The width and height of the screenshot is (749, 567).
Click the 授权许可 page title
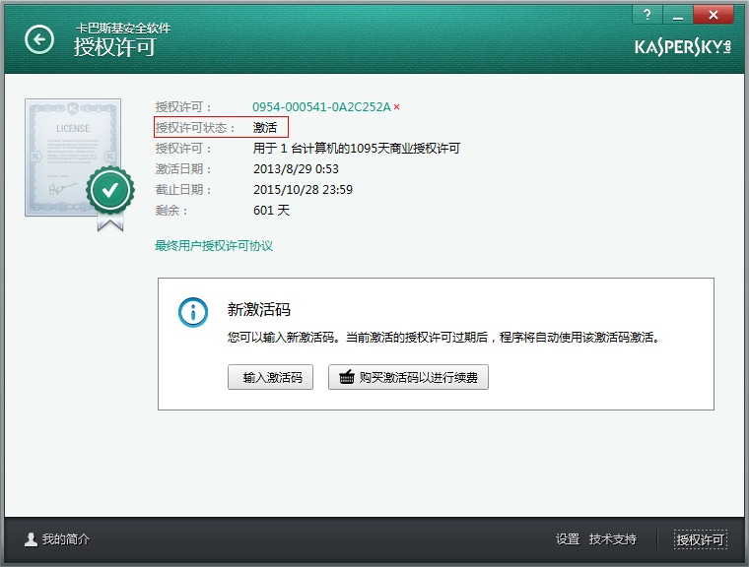coord(114,47)
